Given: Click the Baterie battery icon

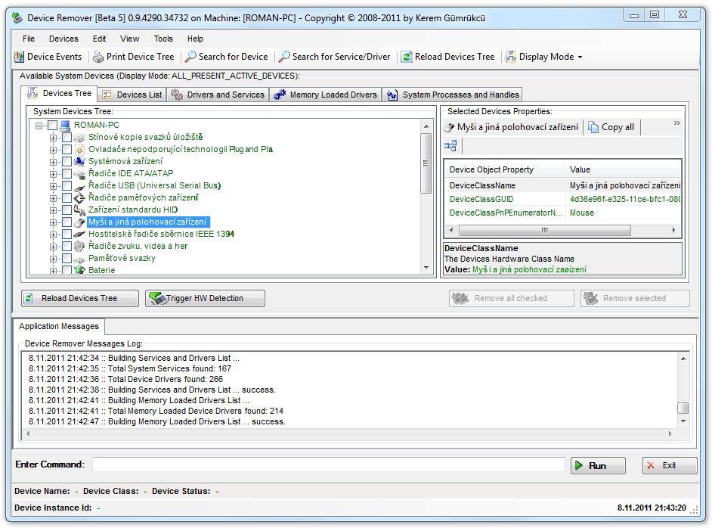Looking at the screenshot, I should (x=79, y=270).
